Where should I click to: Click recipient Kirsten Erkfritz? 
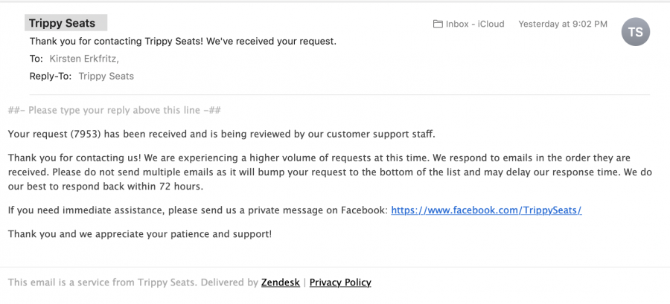84,59
